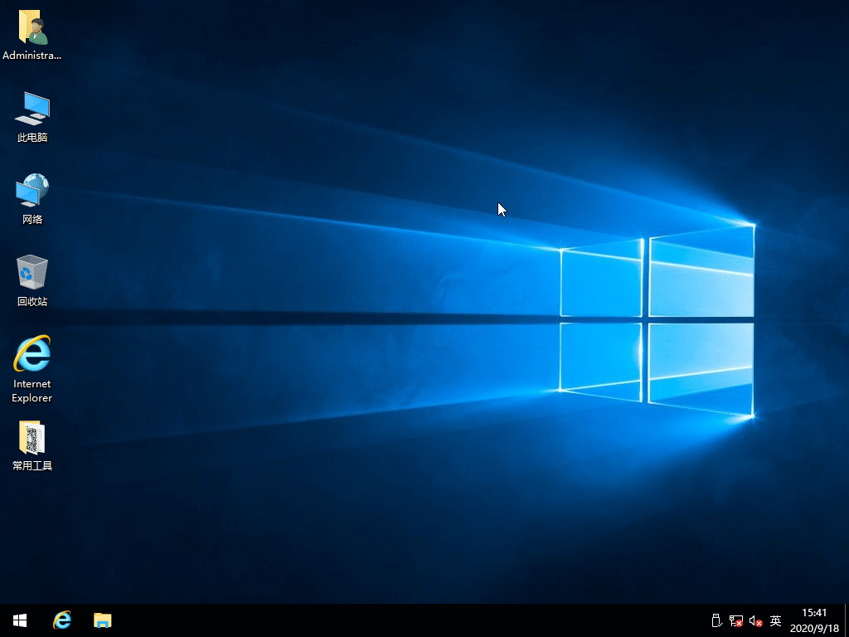Viewport: 849px width, 637px height.
Task: Open the Start menu
Action: coord(19,620)
